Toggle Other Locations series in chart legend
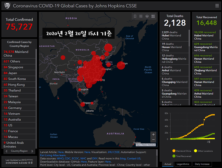This screenshot has height=168, width=222. (x=203, y=151)
